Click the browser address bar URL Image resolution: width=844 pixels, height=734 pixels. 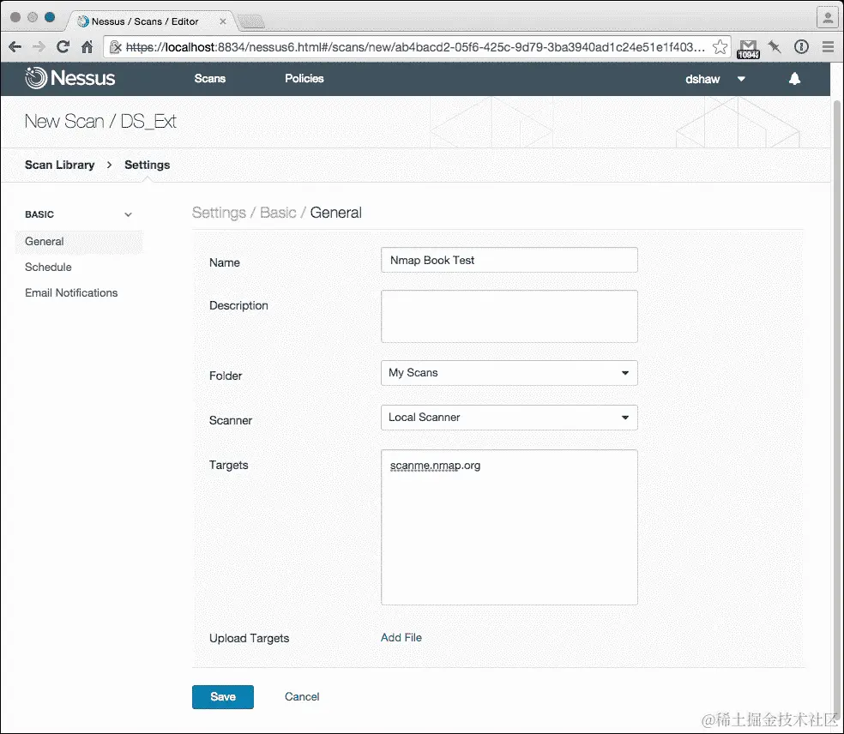pos(414,47)
